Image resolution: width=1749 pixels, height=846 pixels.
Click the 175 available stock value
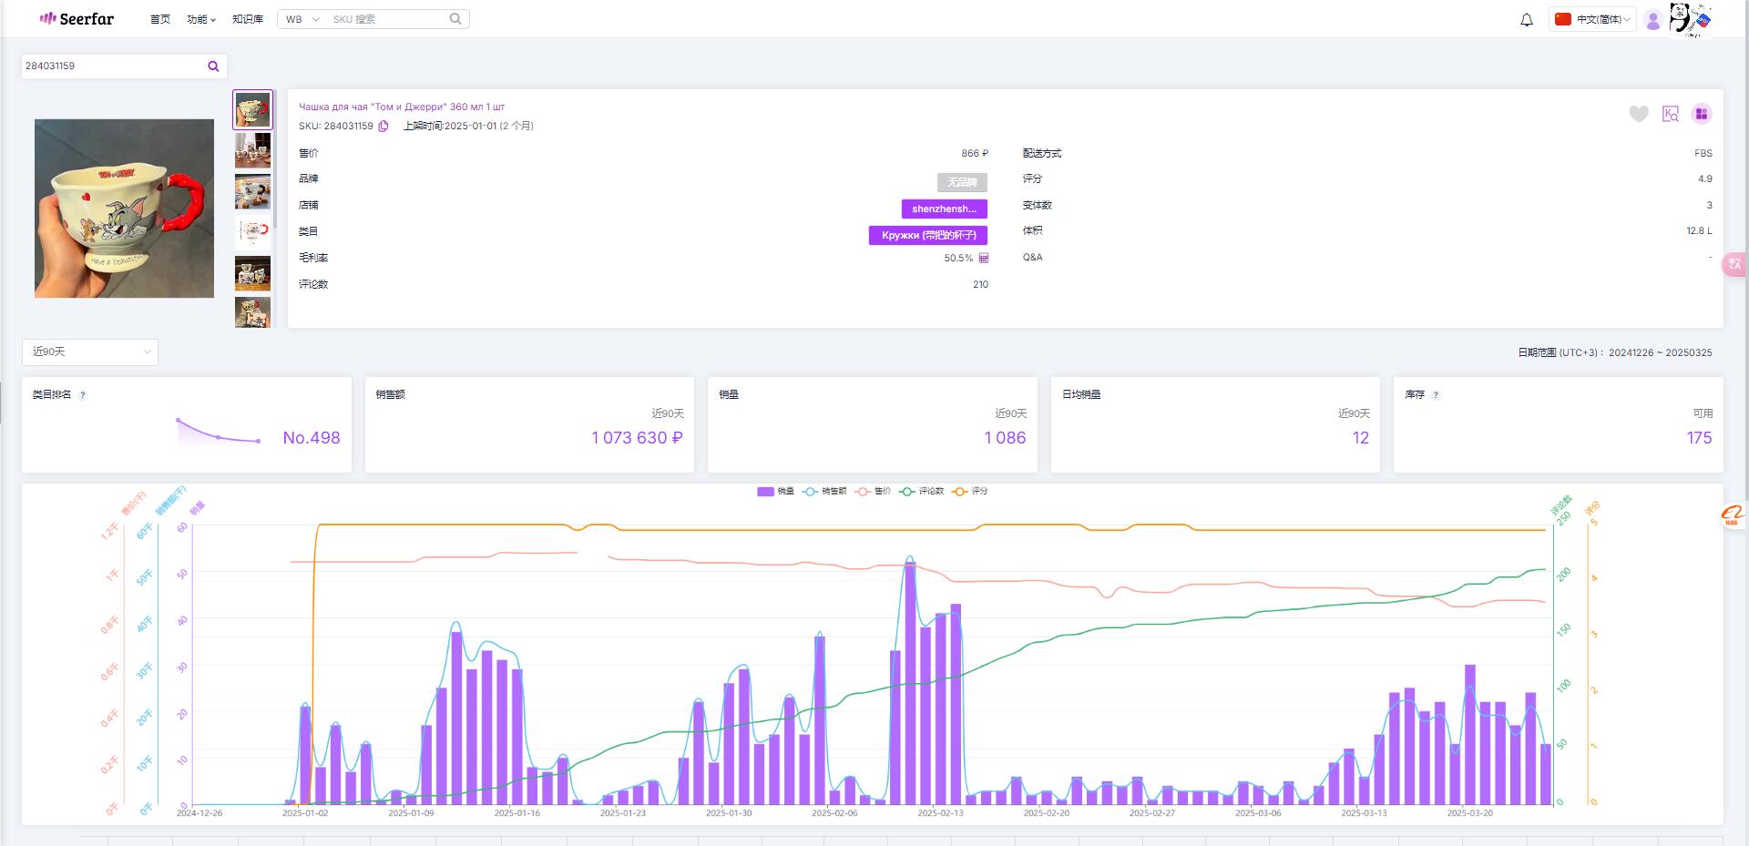[1699, 438]
